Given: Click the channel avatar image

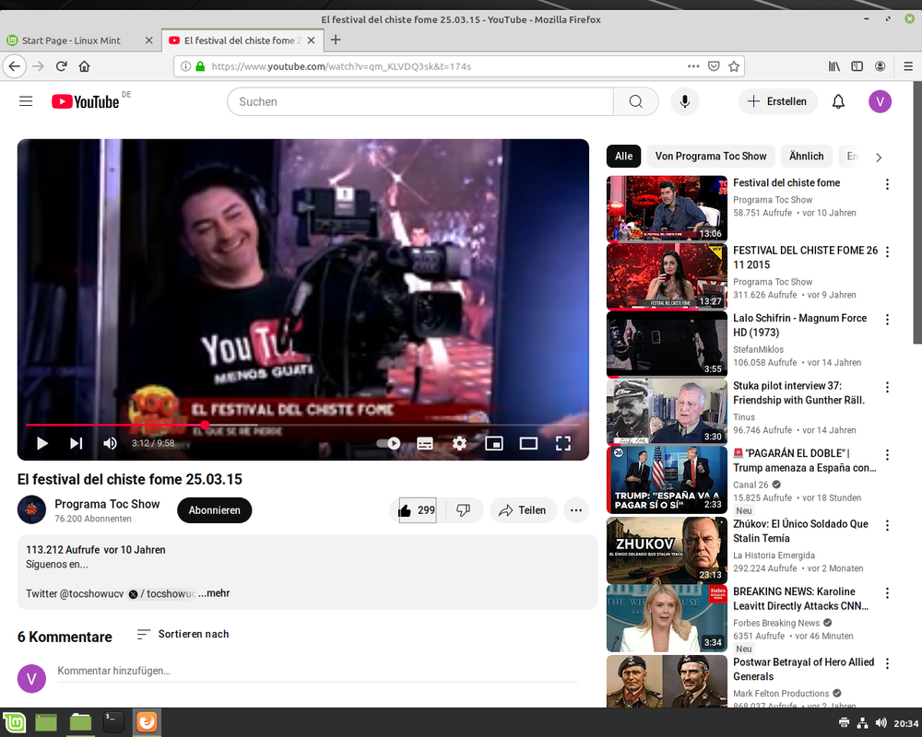Looking at the screenshot, I should pos(31,509).
